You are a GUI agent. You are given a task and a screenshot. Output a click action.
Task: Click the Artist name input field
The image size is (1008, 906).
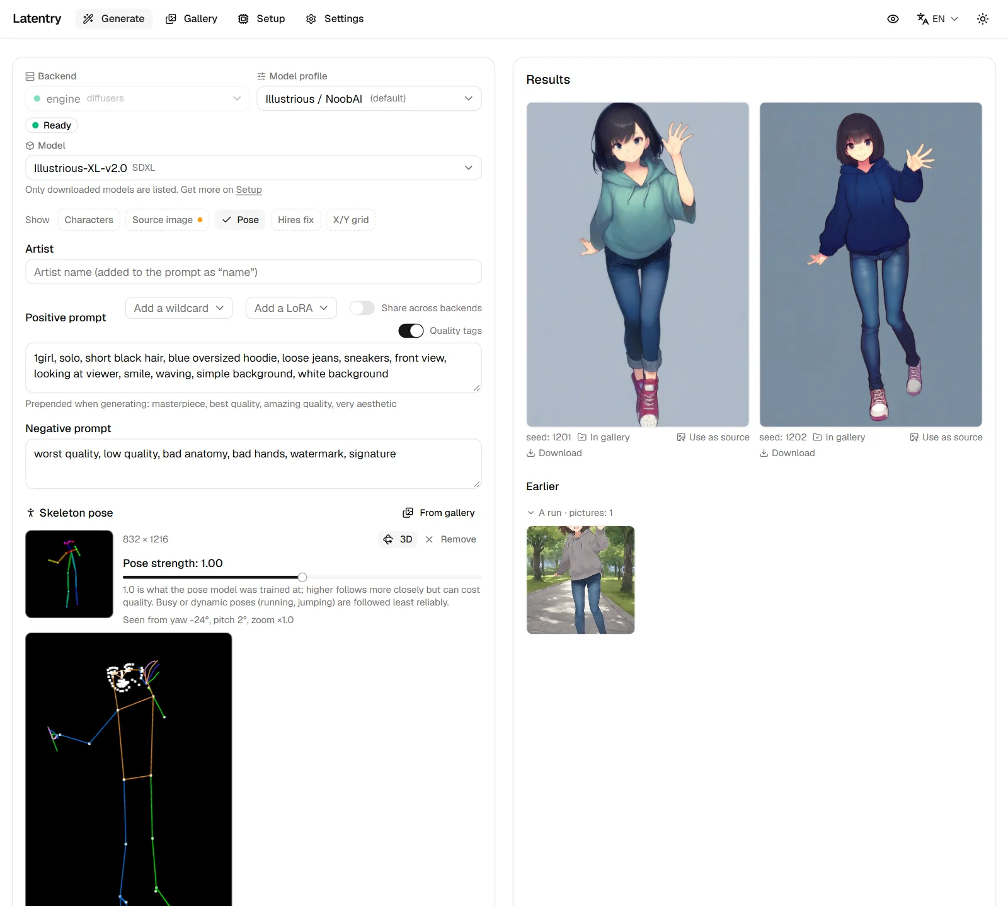click(x=253, y=272)
